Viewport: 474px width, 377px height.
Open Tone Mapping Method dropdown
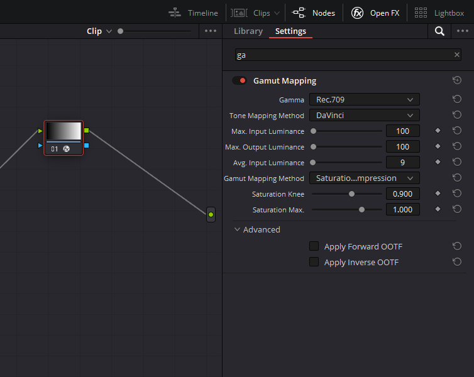pos(364,115)
